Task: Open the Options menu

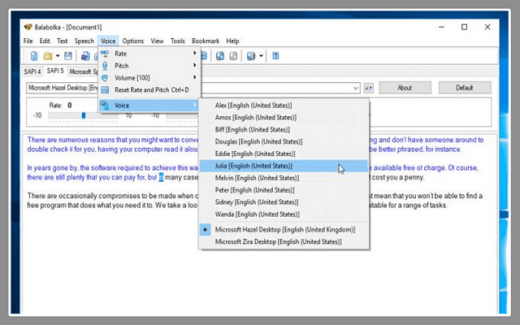Action: pyautogui.click(x=133, y=41)
